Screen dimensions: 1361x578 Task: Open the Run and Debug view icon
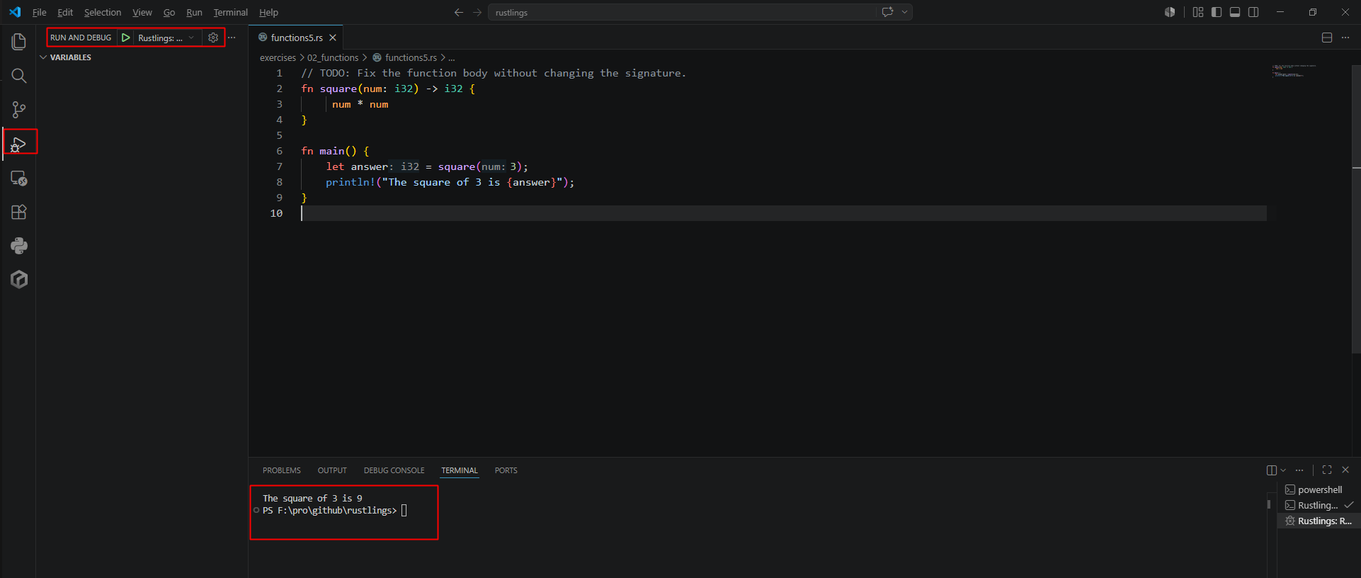(x=19, y=144)
